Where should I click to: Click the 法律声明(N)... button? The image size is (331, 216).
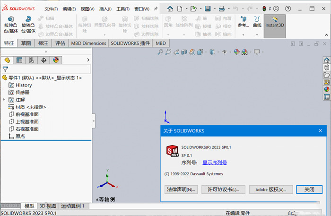pyautogui.click(x=181, y=190)
